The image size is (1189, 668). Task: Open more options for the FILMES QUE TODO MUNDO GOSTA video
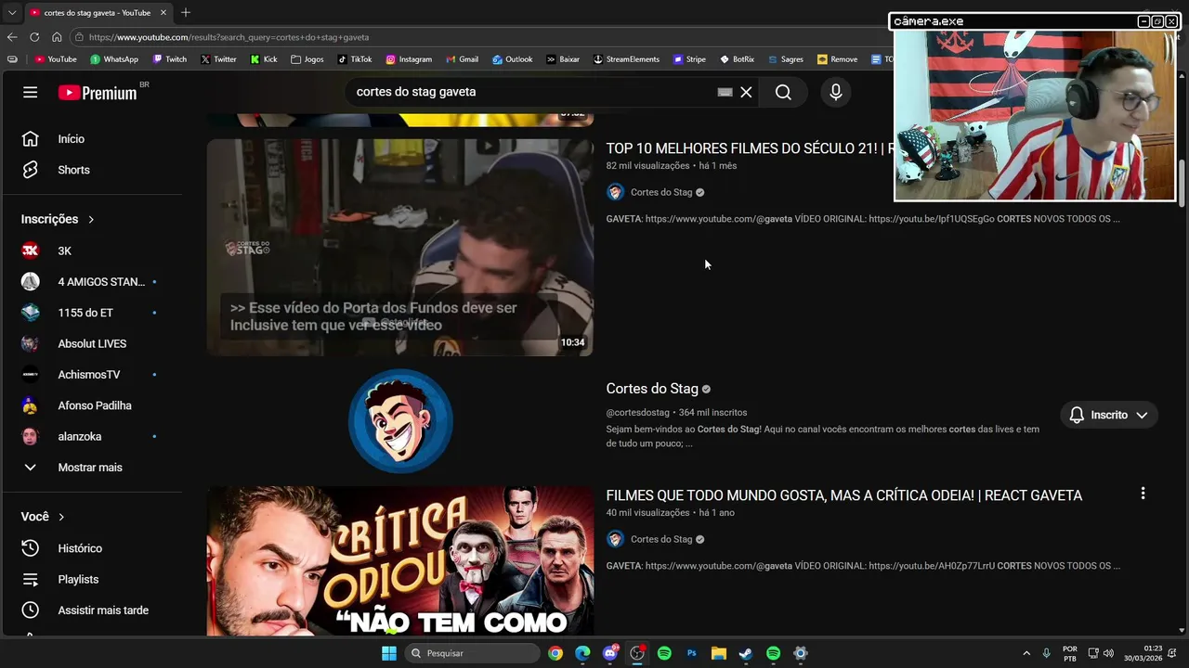point(1143,494)
